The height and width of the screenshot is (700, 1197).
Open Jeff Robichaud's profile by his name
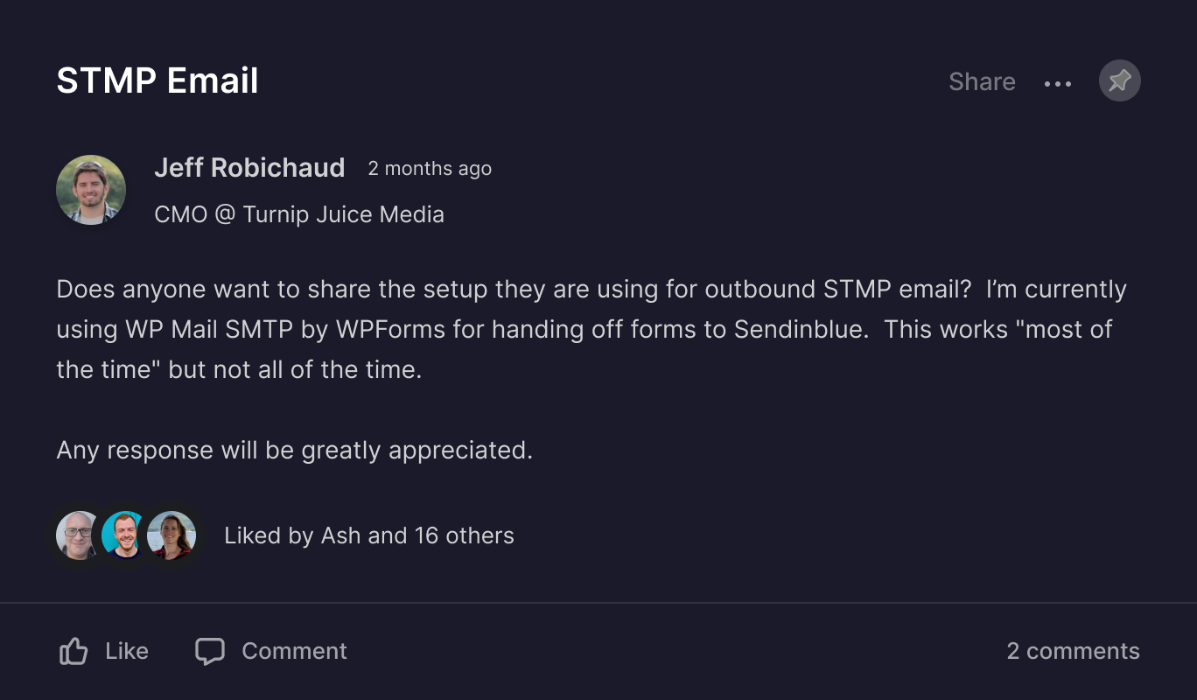(249, 167)
